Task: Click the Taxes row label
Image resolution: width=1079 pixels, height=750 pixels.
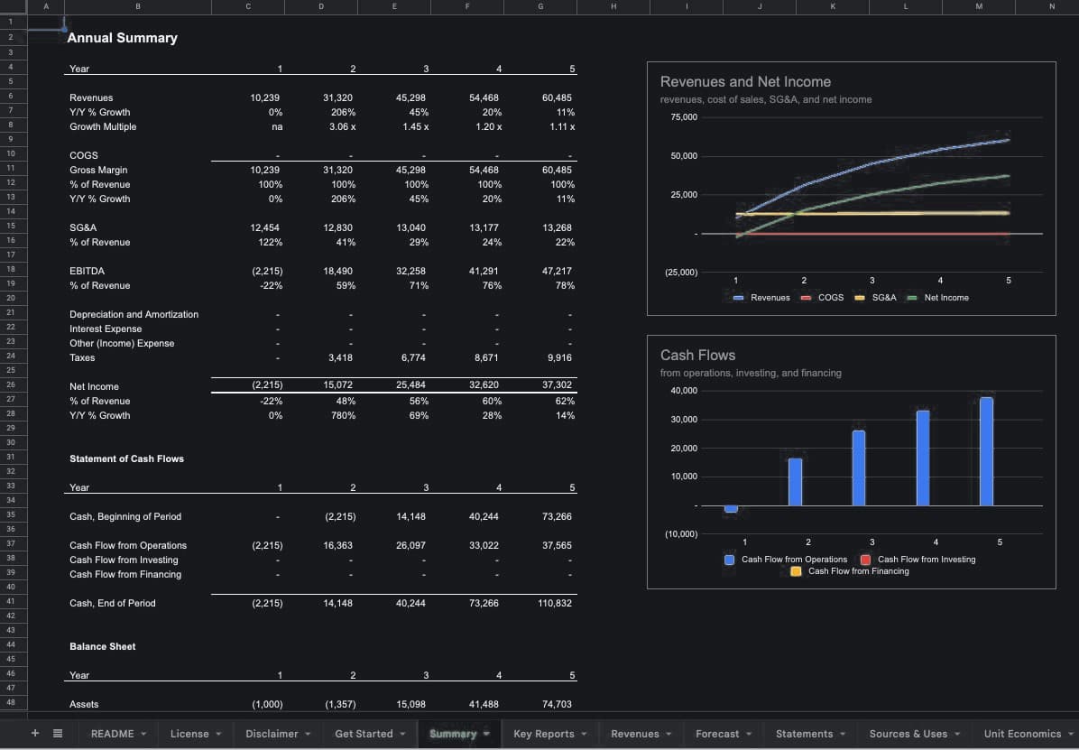Action: coord(82,358)
